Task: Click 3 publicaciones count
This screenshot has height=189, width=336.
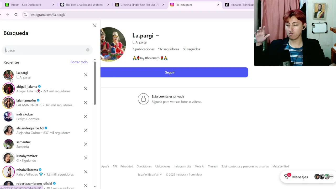Action: click(143, 49)
